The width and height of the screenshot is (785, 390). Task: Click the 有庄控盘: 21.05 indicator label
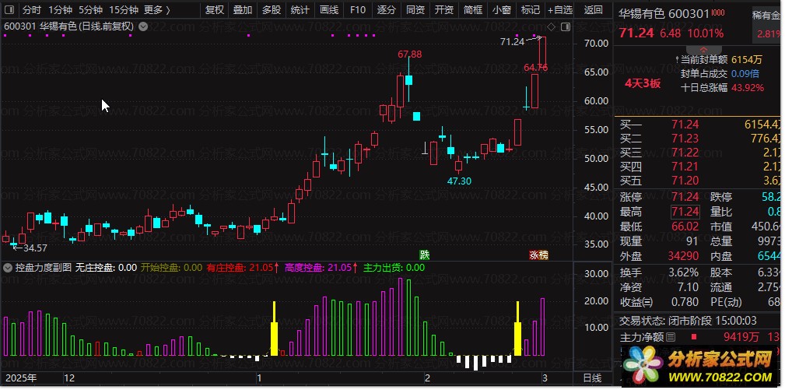pos(242,267)
